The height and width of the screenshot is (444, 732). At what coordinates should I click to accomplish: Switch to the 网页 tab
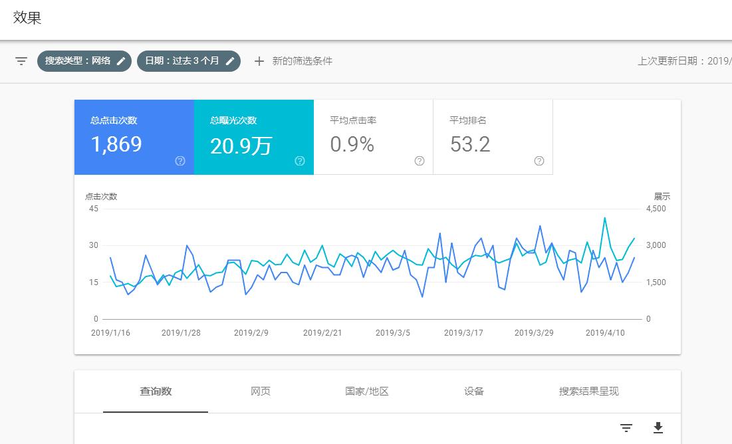coord(261,391)
